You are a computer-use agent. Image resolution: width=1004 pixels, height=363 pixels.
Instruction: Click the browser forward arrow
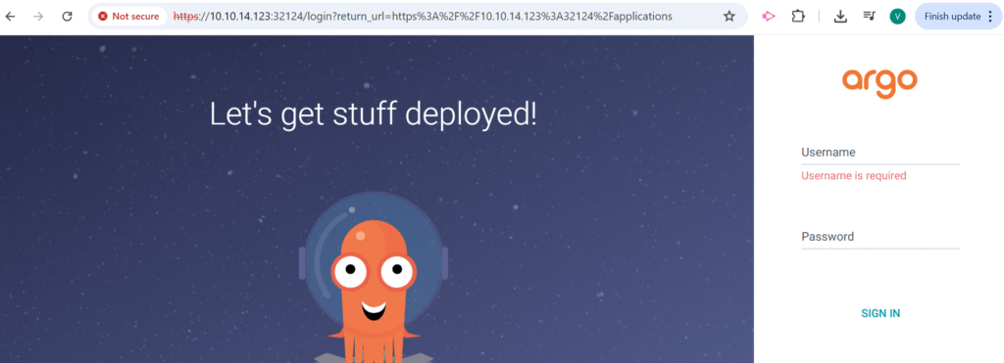(38, 17)
